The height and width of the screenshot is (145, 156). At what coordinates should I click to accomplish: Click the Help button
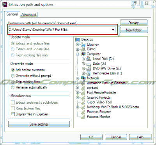click(x=140, y=137)
